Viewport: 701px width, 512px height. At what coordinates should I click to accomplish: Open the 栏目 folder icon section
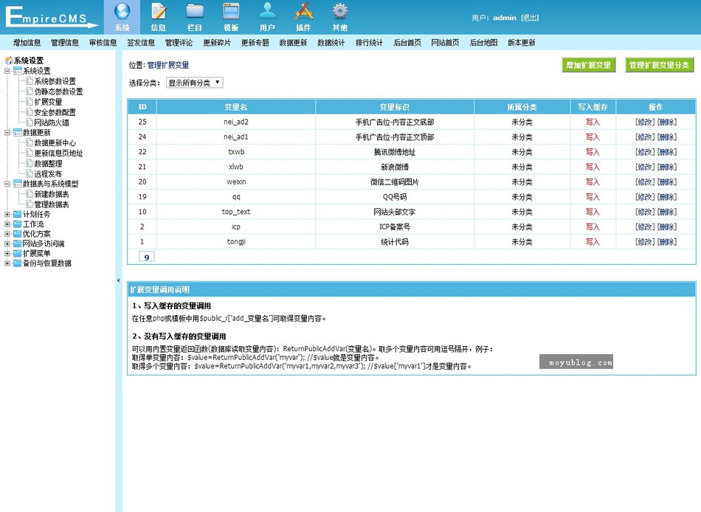click(x=195, y=17)
